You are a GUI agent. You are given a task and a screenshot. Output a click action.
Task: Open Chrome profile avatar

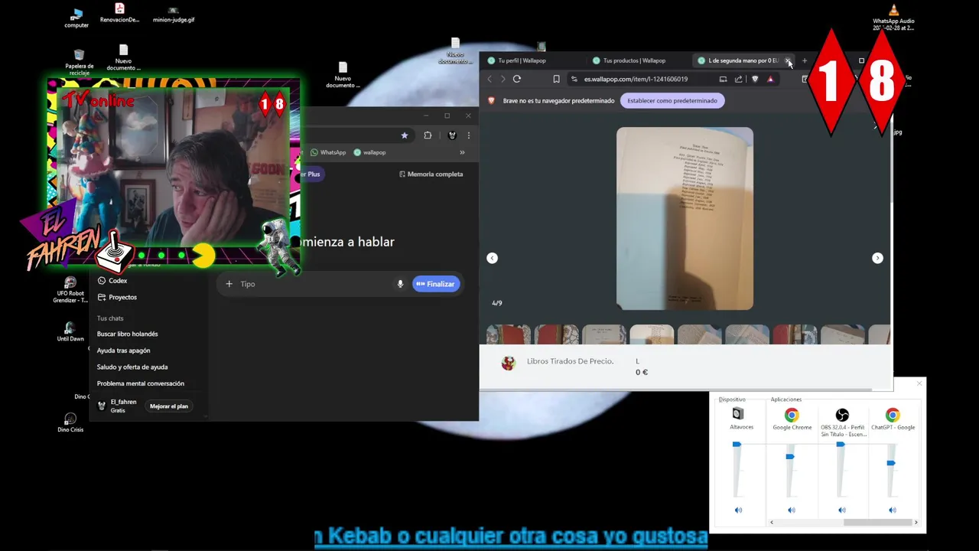click(452, 135)
